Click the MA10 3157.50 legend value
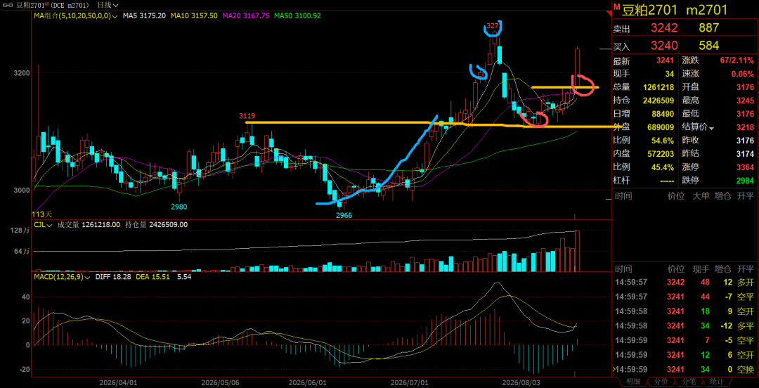 [x=195, y=16]
